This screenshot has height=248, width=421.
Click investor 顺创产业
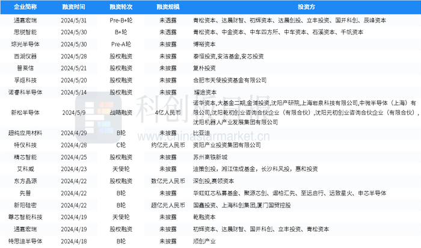point(204,241)
